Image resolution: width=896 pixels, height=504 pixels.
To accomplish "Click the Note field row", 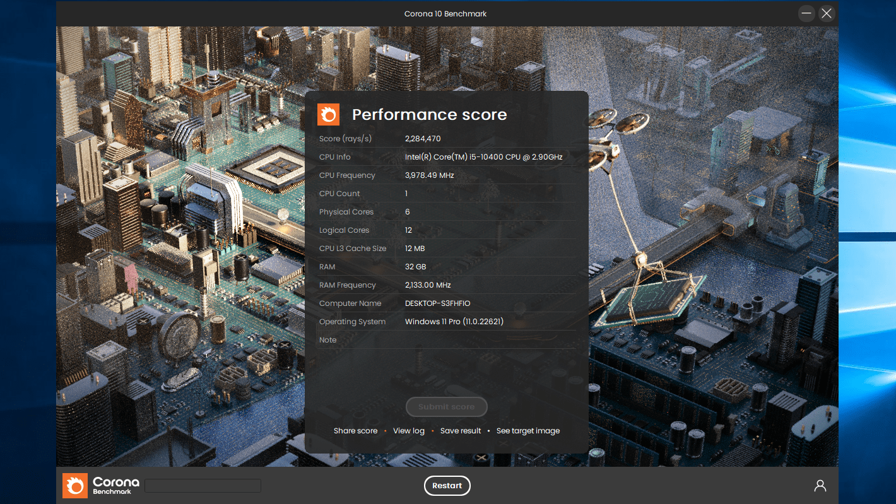I will point(447,340).
